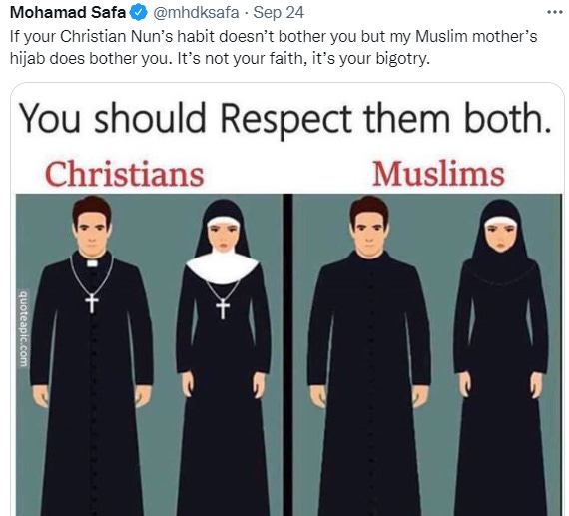Click the word 'Respect' in the headline
The width and height of the screenshot is (569, 516).
coord(285,119)
